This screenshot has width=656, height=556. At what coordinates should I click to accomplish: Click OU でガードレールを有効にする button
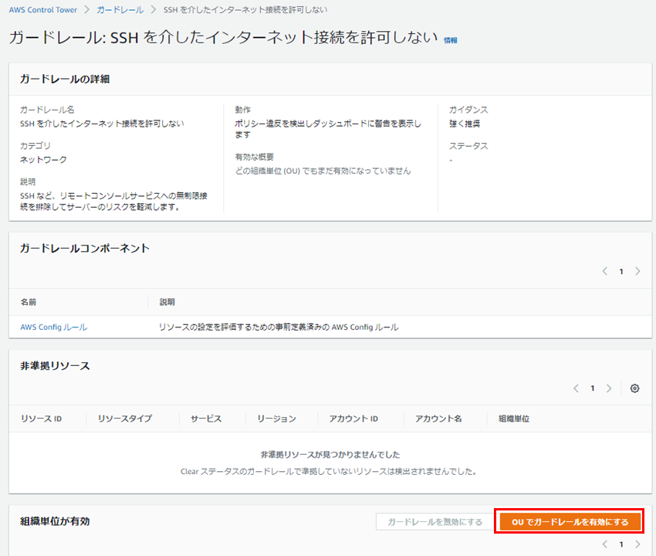click(x=570, y=522)
